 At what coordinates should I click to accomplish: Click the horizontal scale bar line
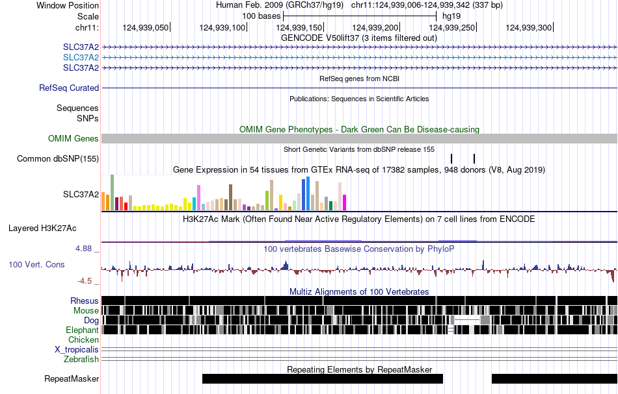(360, 16)
